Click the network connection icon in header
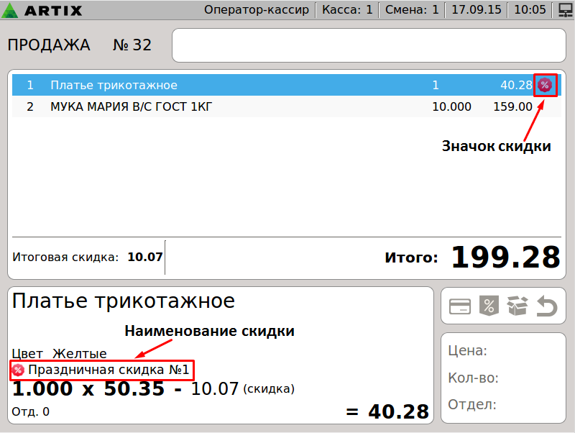Screen dimensions: 575x433 tap(564, 10)
